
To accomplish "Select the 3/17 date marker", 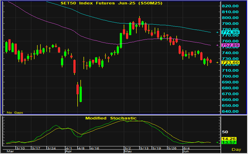I will (36, 148).
